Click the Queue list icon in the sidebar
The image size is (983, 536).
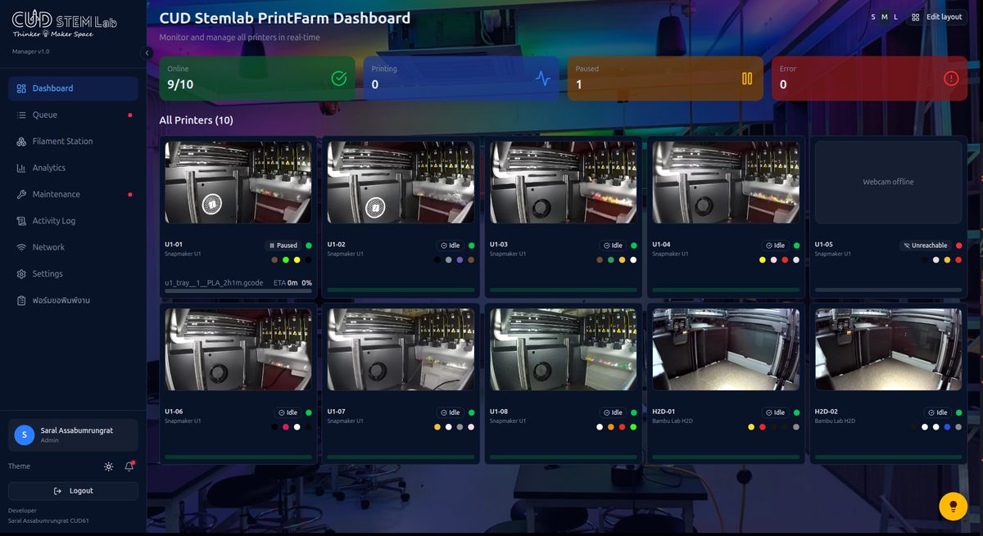tap(21, 115)
